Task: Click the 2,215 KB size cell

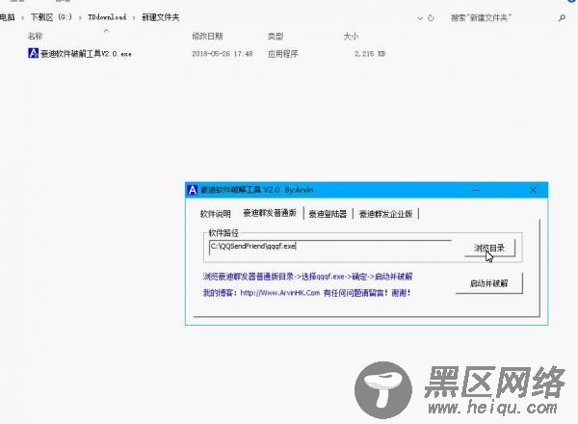Action: [370, 54]
